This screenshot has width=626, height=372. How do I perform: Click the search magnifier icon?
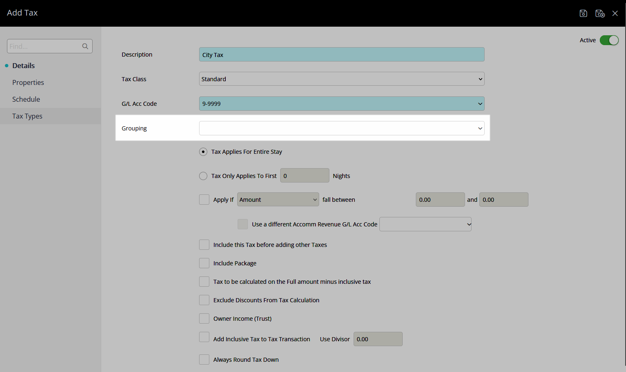pyautogui.click(x=85, y=46)
